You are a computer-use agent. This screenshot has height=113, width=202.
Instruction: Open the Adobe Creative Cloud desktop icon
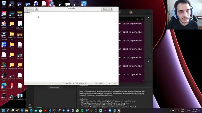point(4,15)
